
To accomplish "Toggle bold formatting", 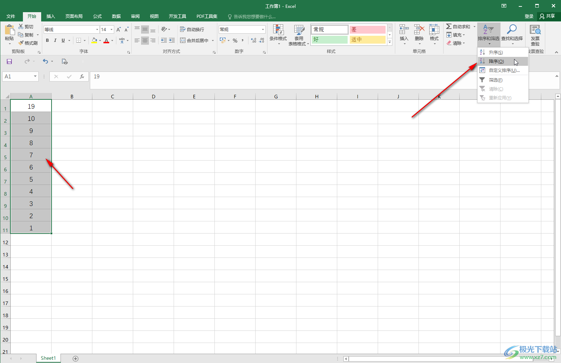I will click(47, 40).
